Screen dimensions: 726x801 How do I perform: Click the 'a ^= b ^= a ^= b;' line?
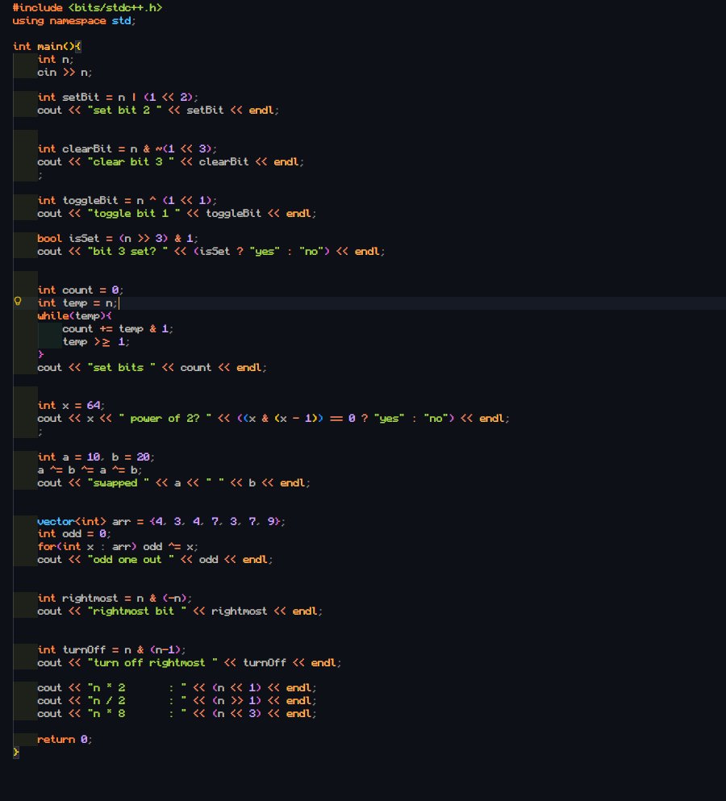point(90,470)
